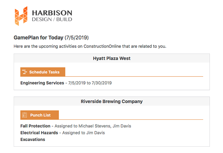Viewport: 223px width, 153px height.
Task: Click the Schedule Tasks gantt icon
Action: click(25, 72)
